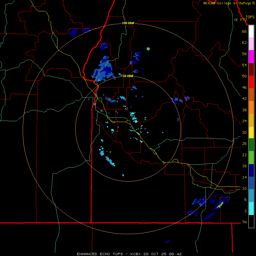Click the legend value 34
The height and width of the screenshot is (256, 256).
pos(244,121)
